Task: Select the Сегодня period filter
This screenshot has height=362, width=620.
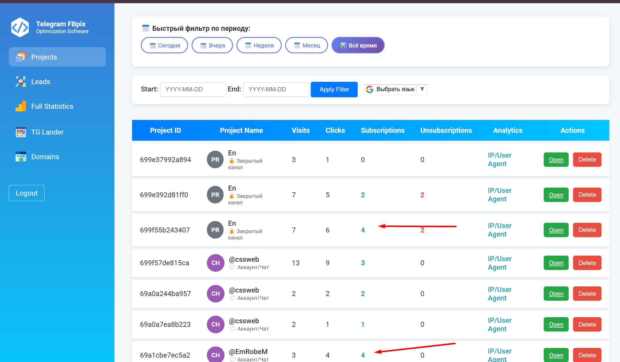Action: click(164, 45)
